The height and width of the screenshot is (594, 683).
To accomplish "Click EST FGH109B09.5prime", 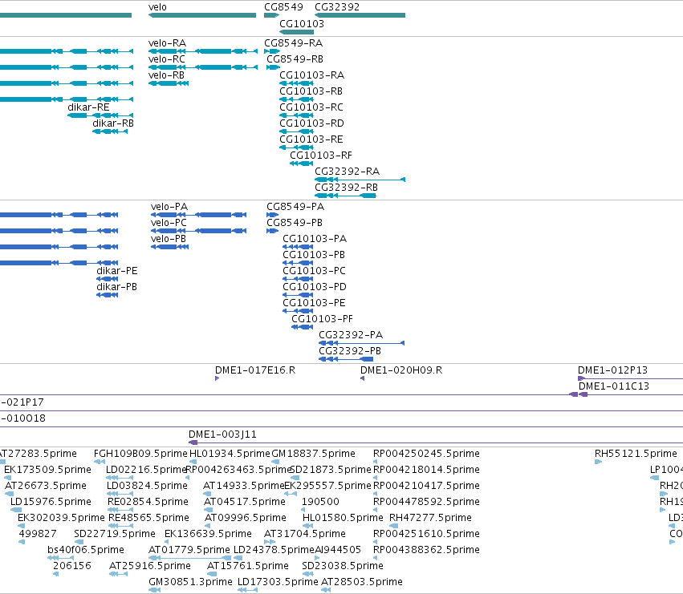I will click(140, 454).
